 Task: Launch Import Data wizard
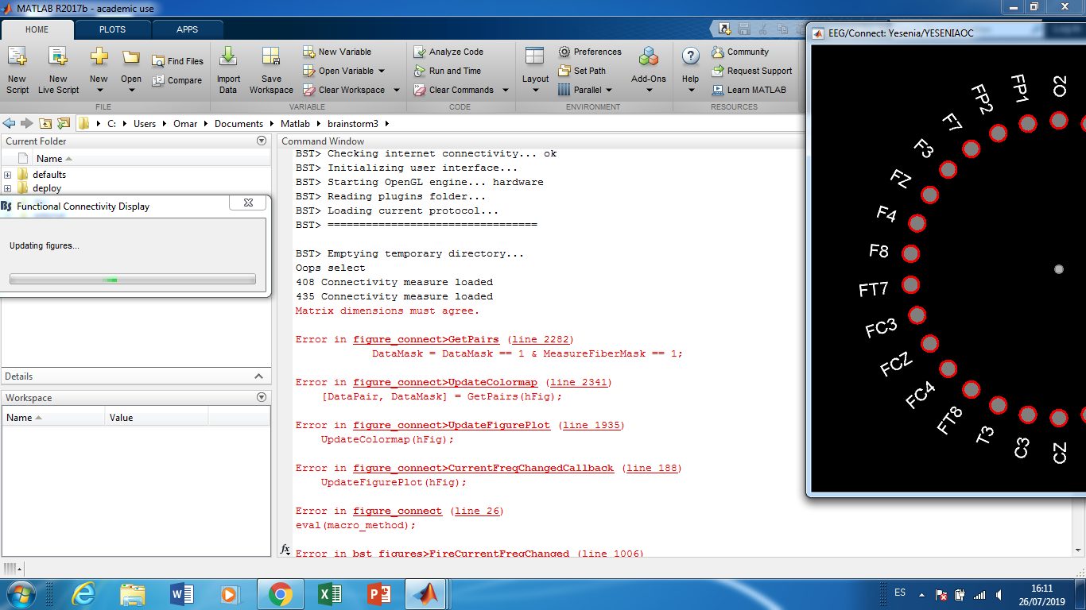coord(228,70)
